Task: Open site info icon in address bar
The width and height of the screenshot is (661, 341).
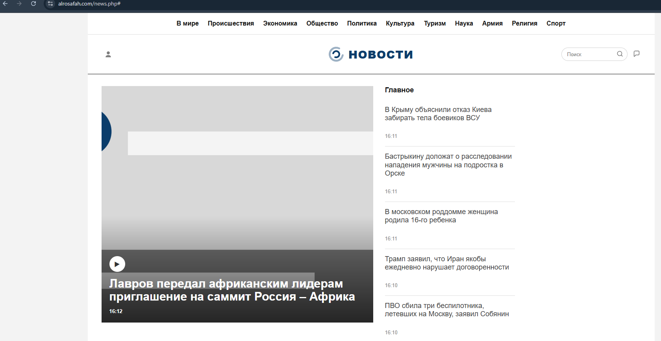Action: click(x=50, y=4)
